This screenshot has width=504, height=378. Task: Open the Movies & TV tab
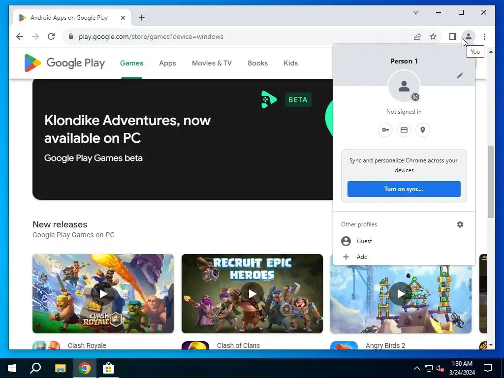212,63
